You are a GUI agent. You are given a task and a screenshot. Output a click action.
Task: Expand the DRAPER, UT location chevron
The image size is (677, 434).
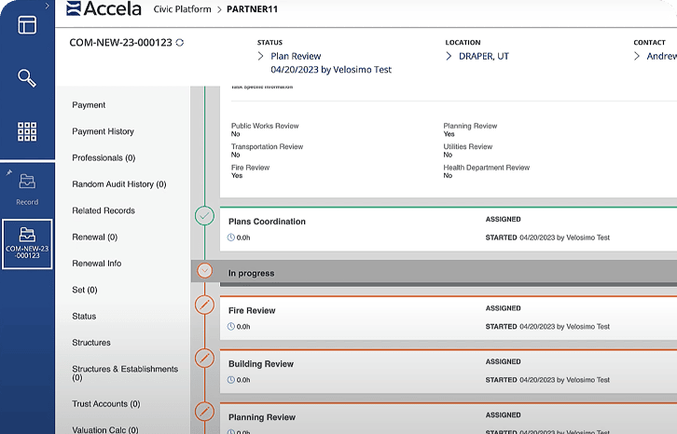(449, 57)
